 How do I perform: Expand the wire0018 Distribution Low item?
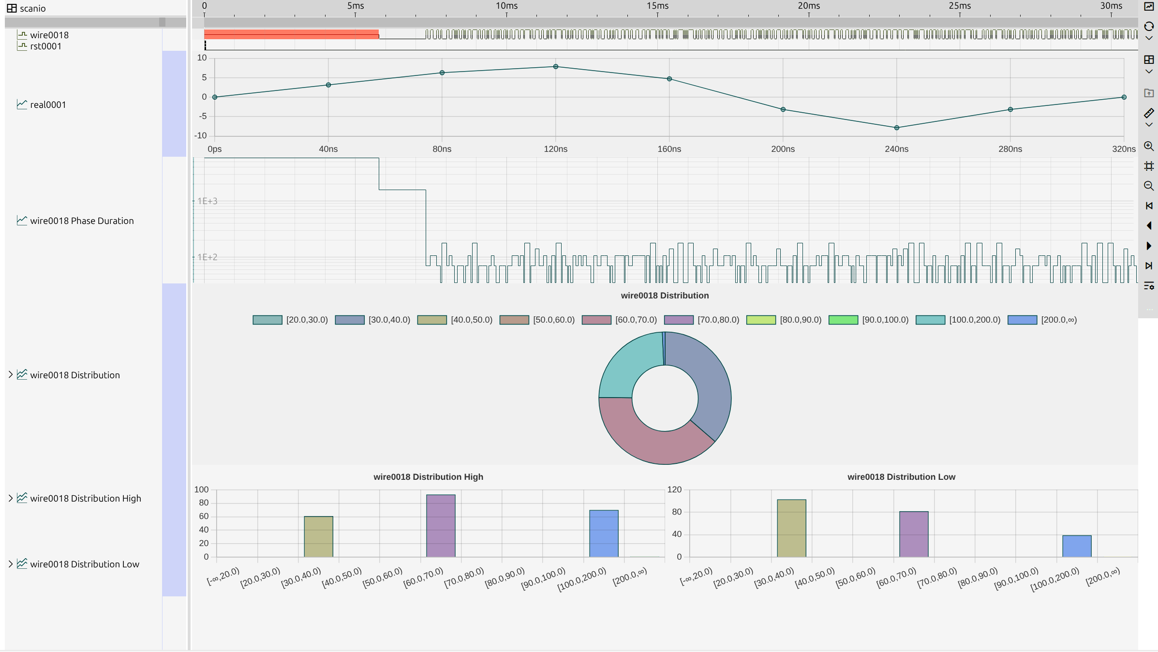coord(11,564)
